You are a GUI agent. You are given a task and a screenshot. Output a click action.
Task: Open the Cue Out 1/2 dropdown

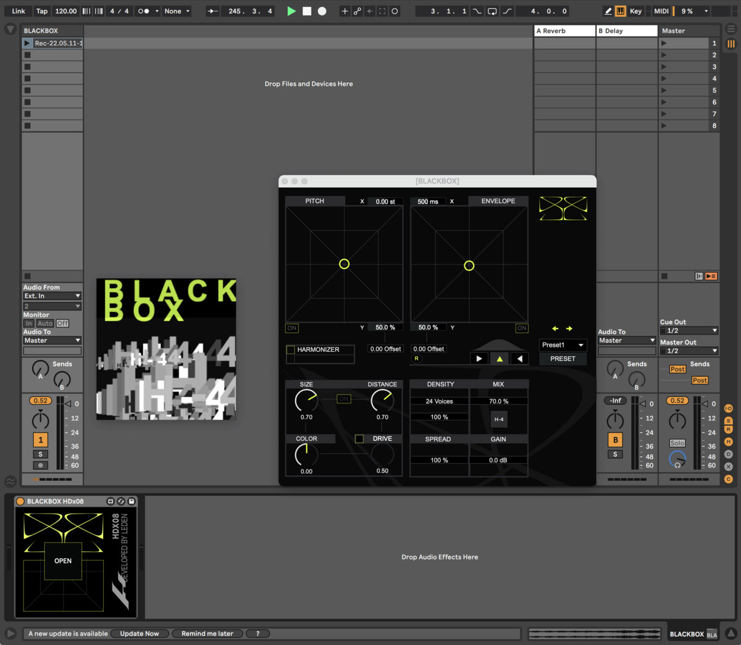[x=689, y=331]
